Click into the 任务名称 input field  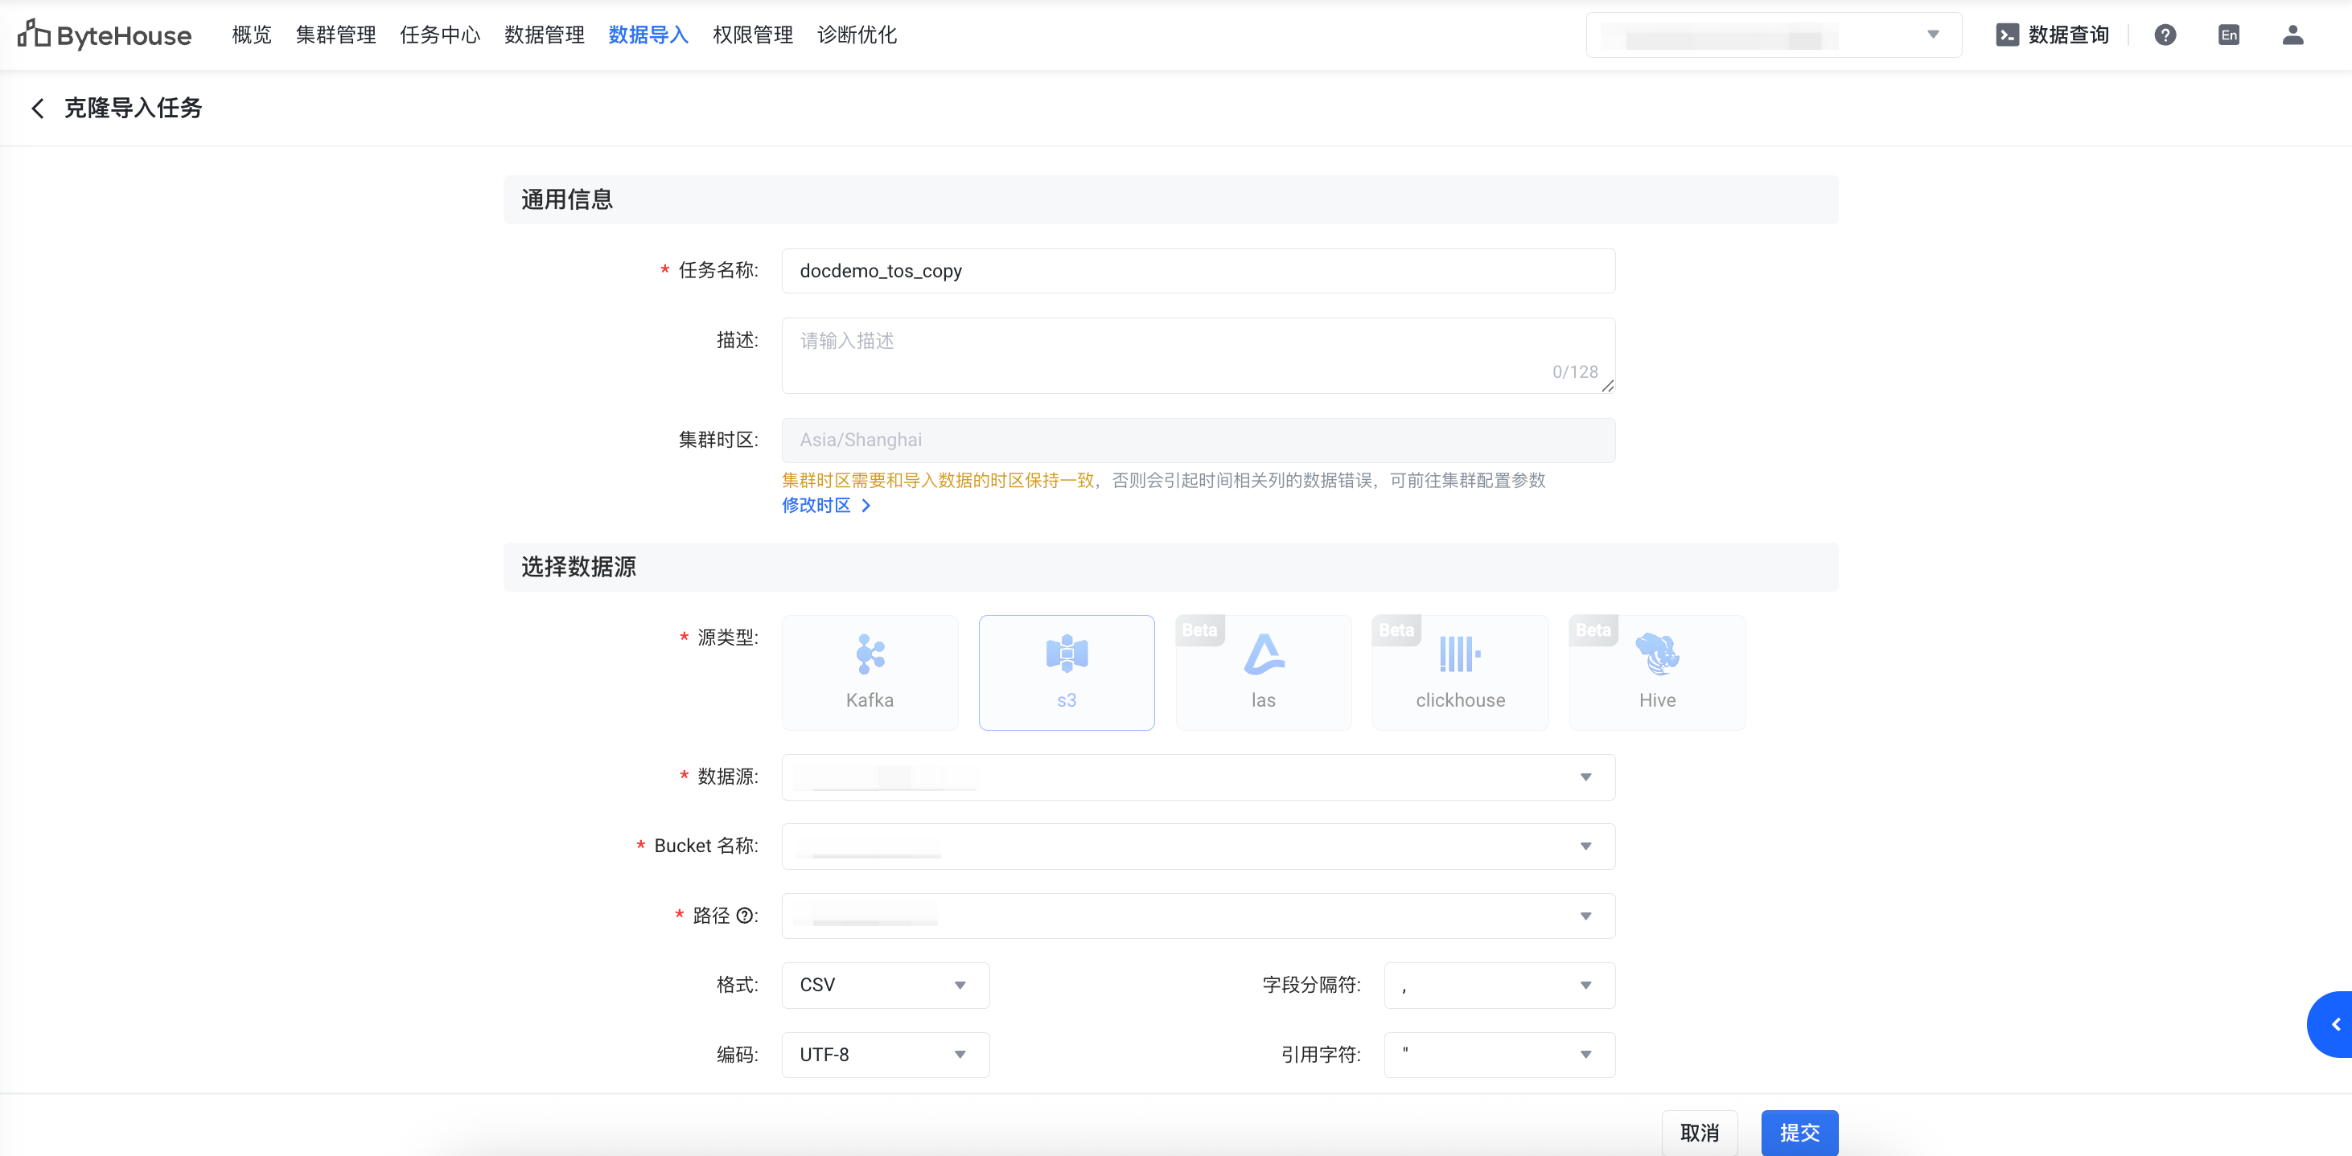click(x=1197, y=271)
